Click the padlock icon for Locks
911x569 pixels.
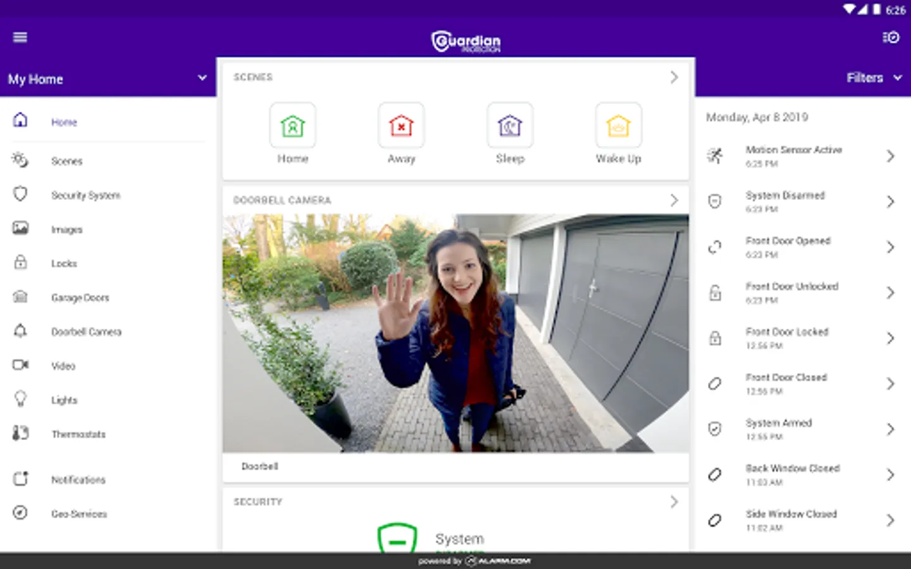click(x=20, y=262)
